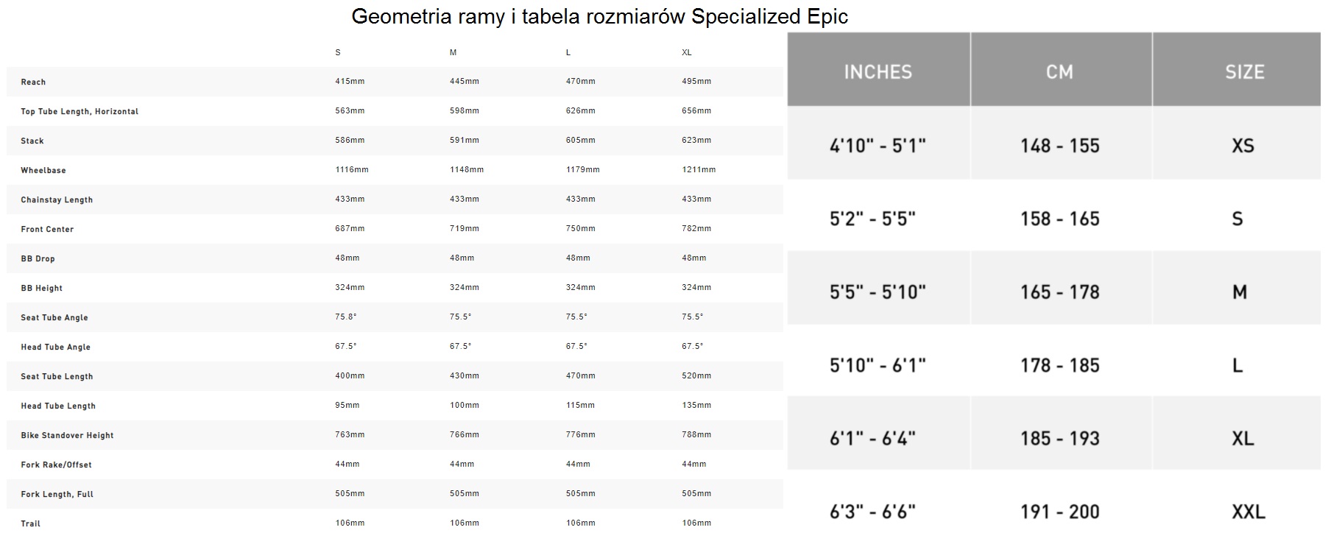Click the Chainstay Length row label
The image size is (1331, 558).
pos(57,199)
